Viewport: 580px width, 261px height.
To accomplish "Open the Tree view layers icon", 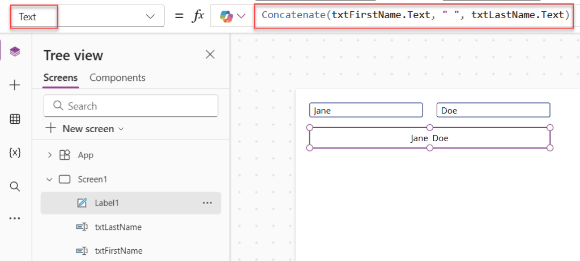I will 15,51.
